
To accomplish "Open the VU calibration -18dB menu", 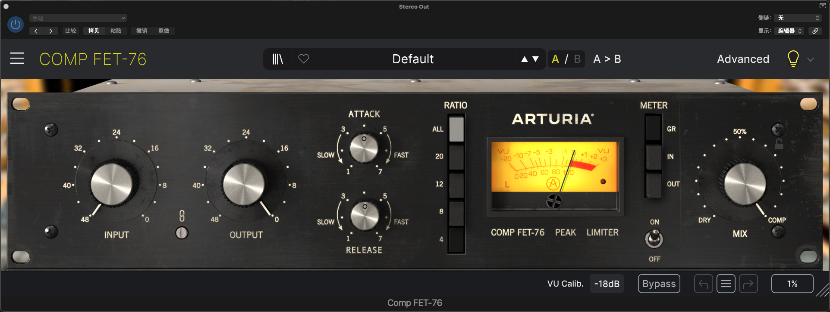I will coord(607,284).
